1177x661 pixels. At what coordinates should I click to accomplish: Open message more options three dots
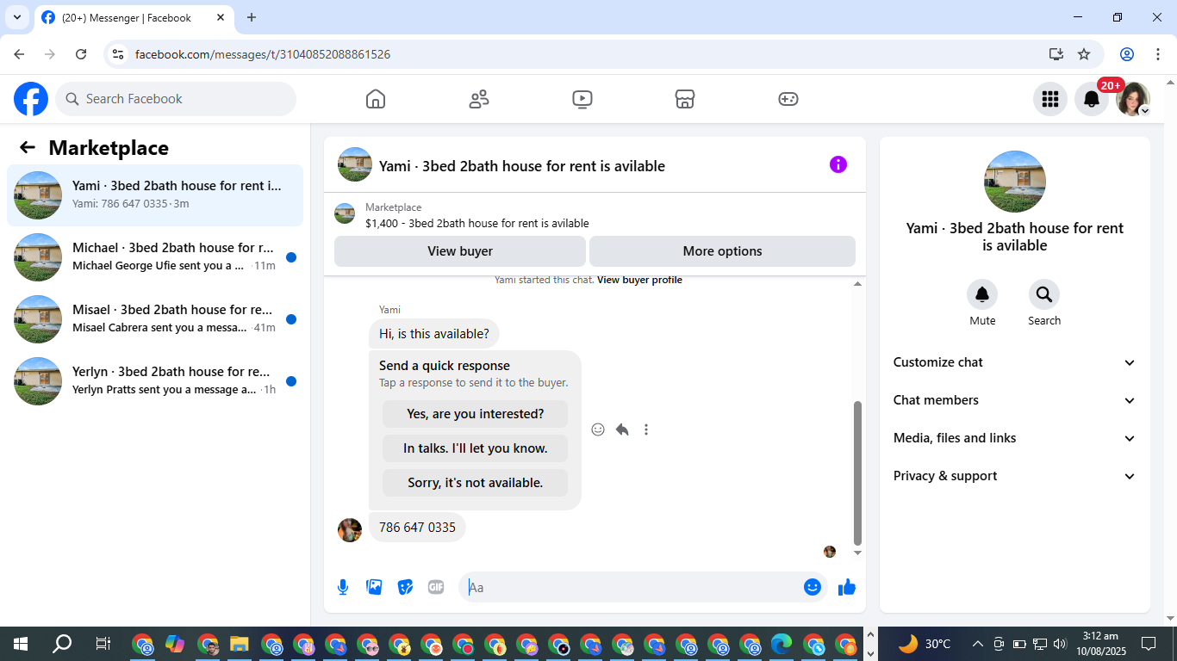click(x=646, y=429)
